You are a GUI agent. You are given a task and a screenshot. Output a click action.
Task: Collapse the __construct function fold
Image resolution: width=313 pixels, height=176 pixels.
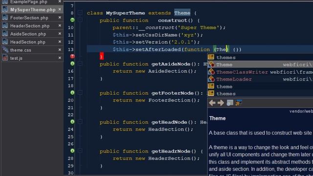pos(80,20)
